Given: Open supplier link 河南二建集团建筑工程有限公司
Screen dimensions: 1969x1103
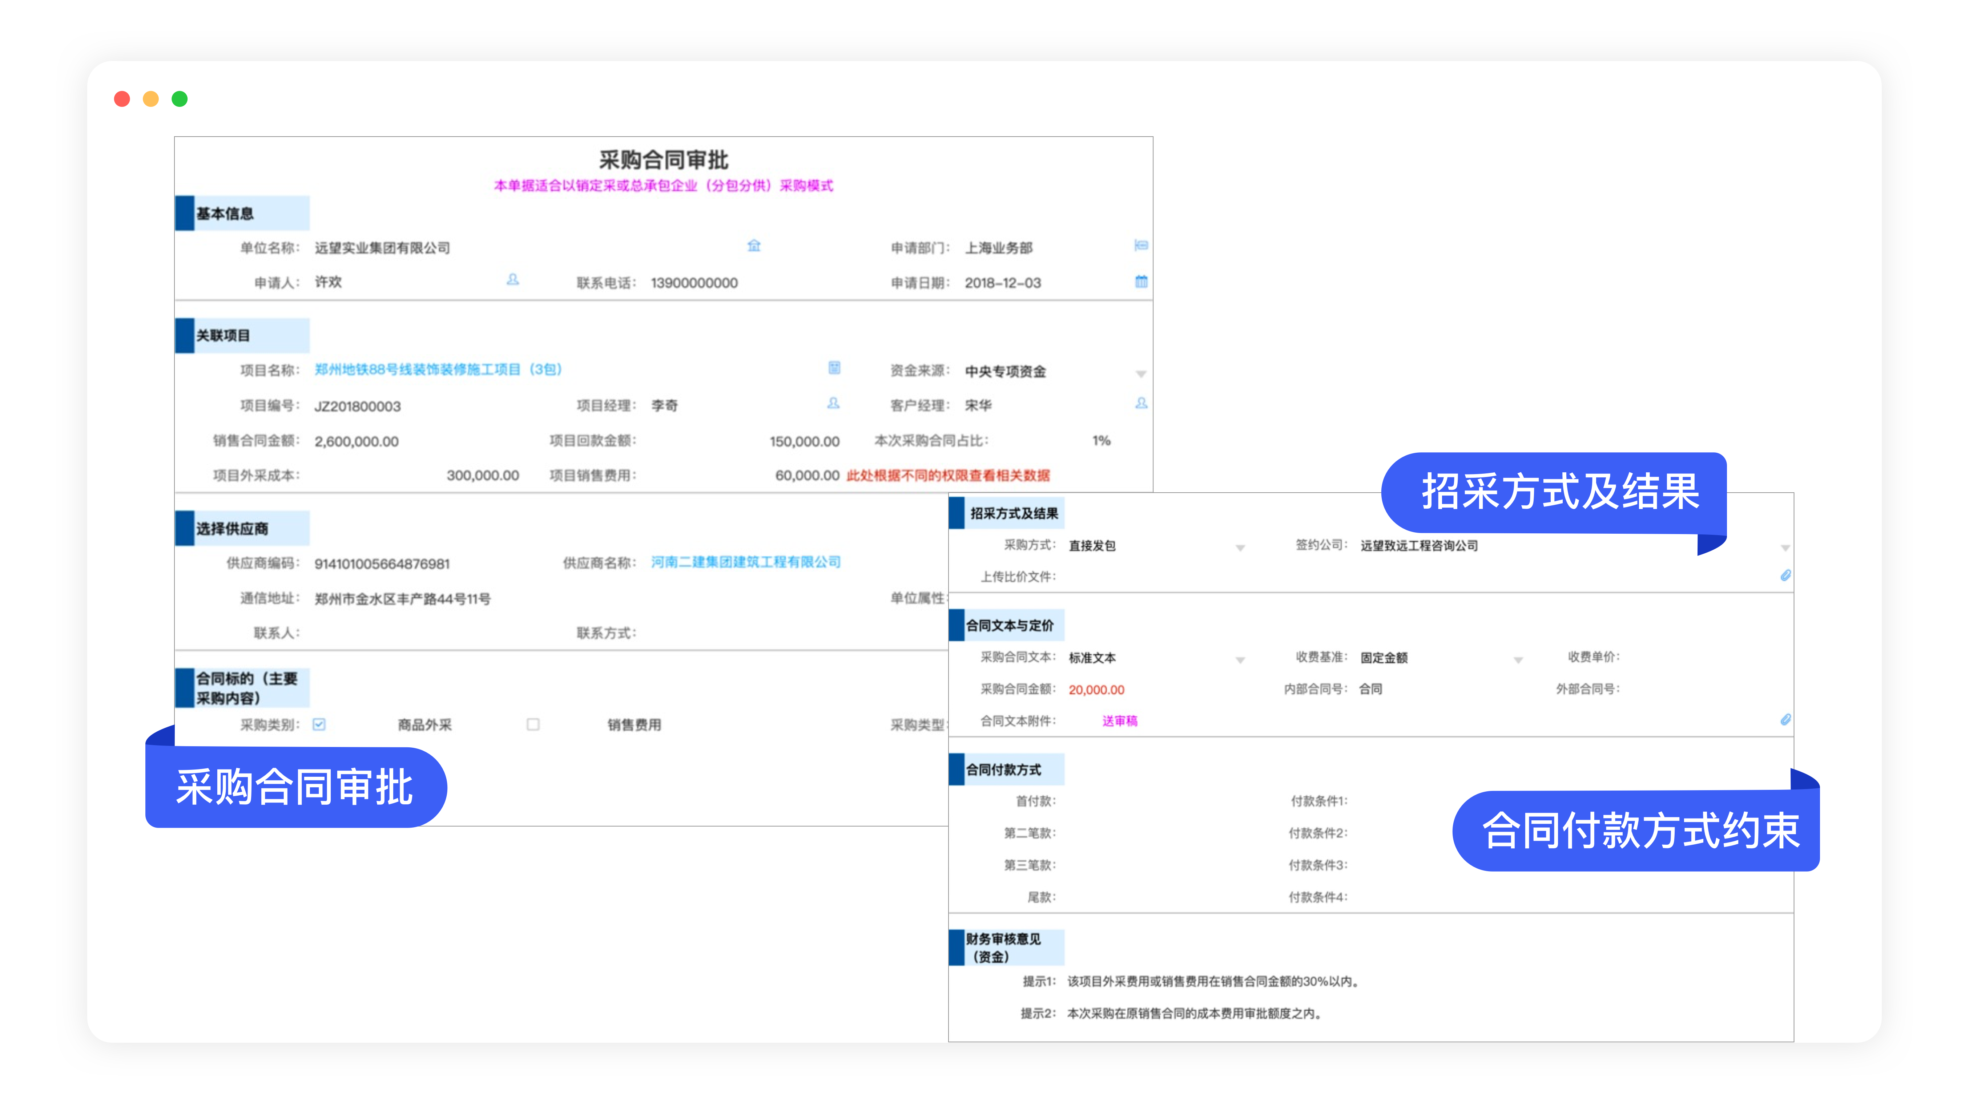Looking at the screenshot, I should (745, 562).
